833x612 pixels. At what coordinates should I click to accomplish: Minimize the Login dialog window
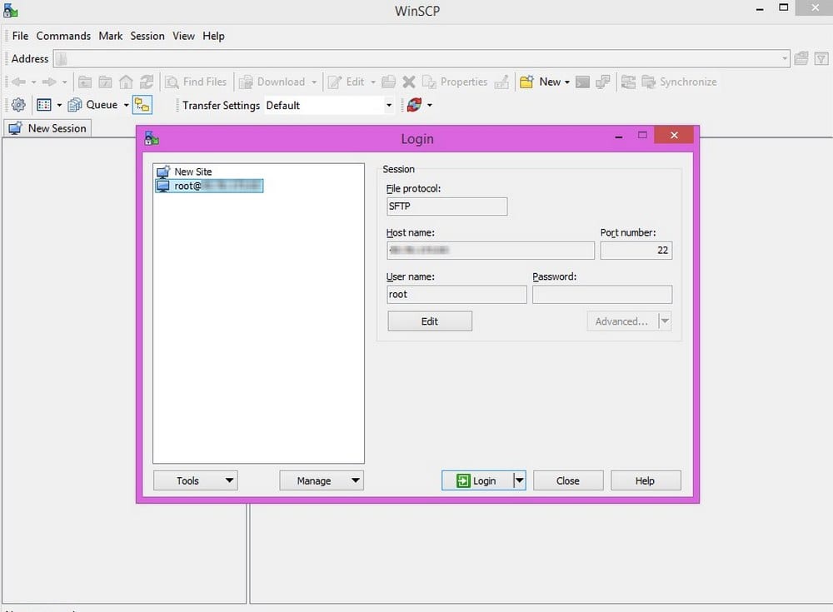(x=618, y=137)
